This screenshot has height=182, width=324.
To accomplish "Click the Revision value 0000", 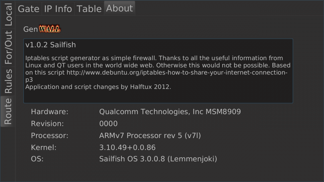I will click(108, 124).
